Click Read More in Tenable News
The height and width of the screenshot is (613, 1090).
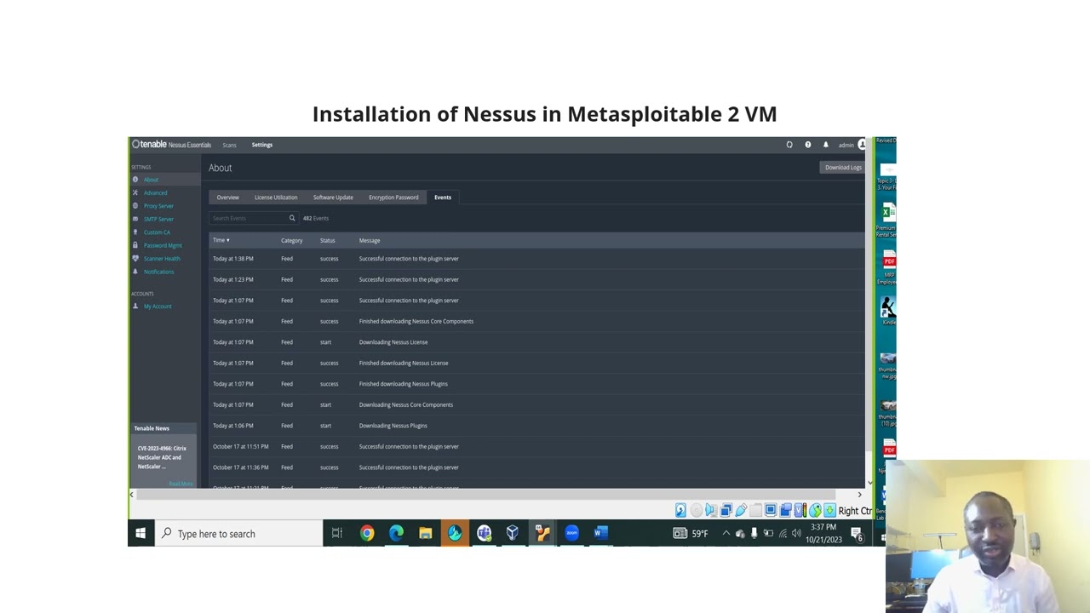click(181, 484)
